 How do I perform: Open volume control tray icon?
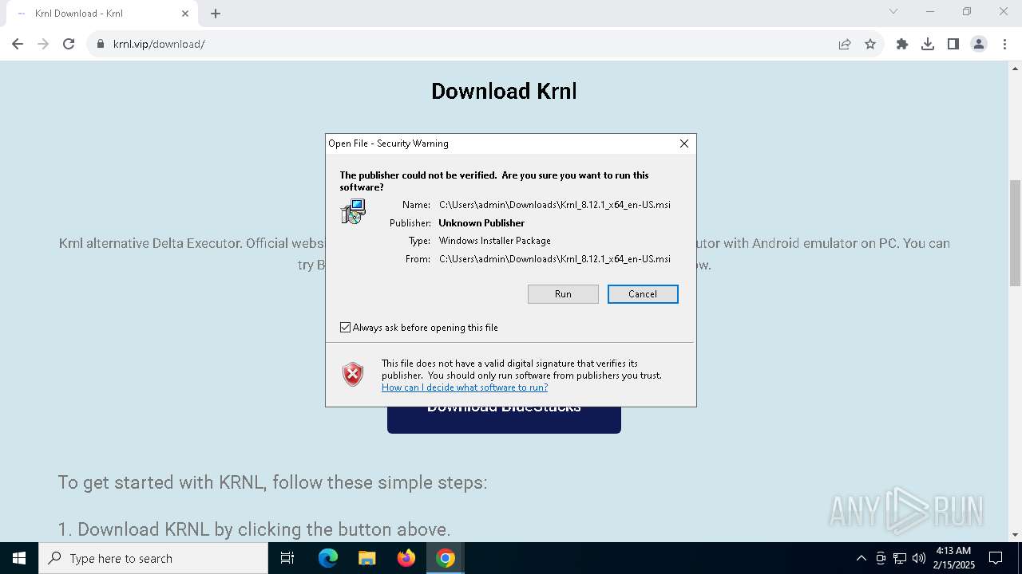(x=918, y=558)
